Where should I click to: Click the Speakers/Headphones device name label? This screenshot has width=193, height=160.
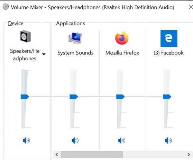click(x=25, y=55)
